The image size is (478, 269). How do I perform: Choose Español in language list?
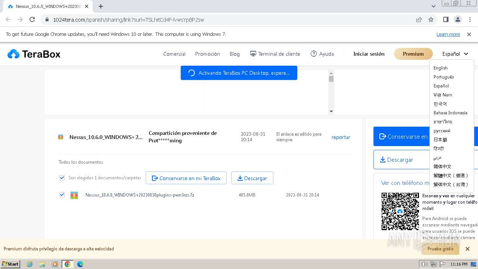point(441,86)
